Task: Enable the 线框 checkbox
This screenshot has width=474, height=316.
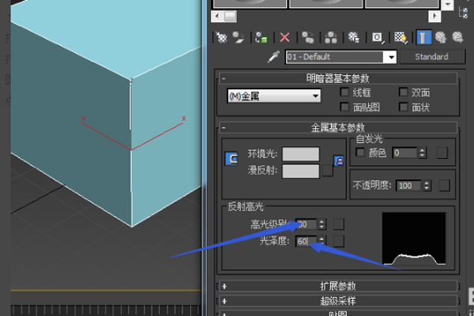Action: click(x=344, y=92)
